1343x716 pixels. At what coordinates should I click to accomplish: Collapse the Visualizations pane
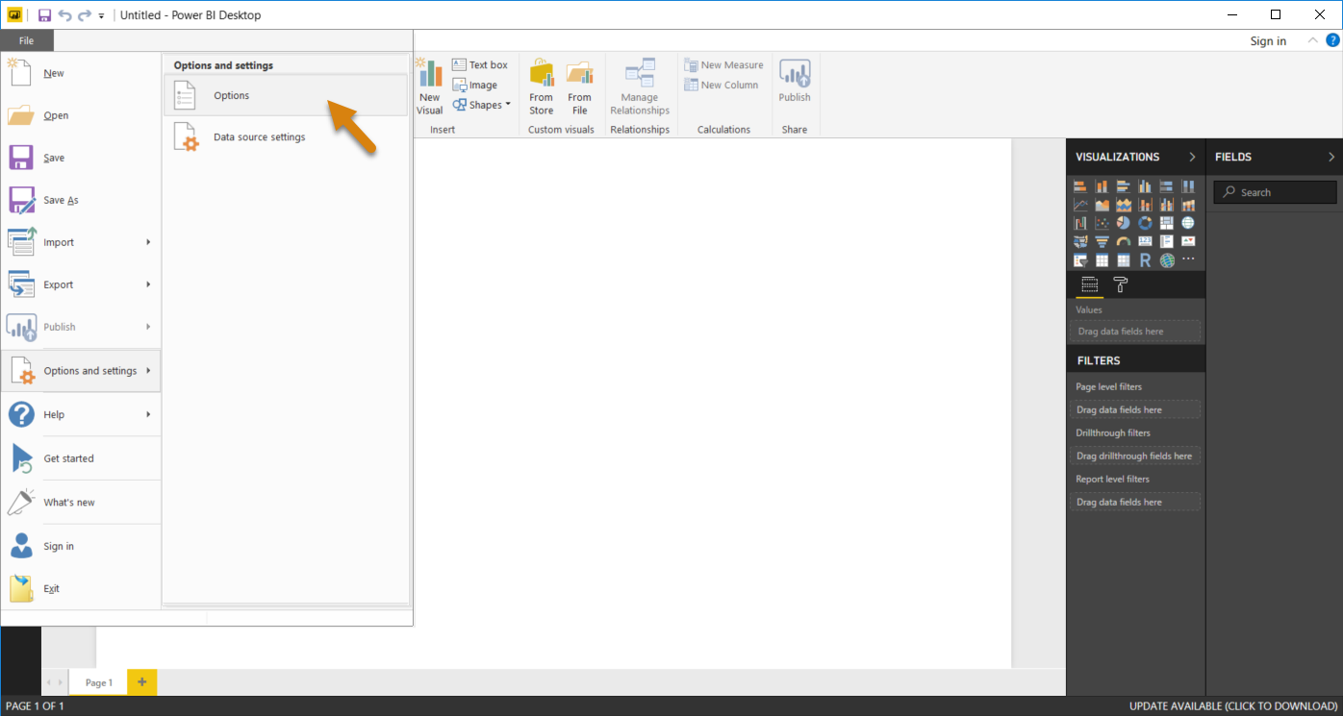tap(1192, 157)
